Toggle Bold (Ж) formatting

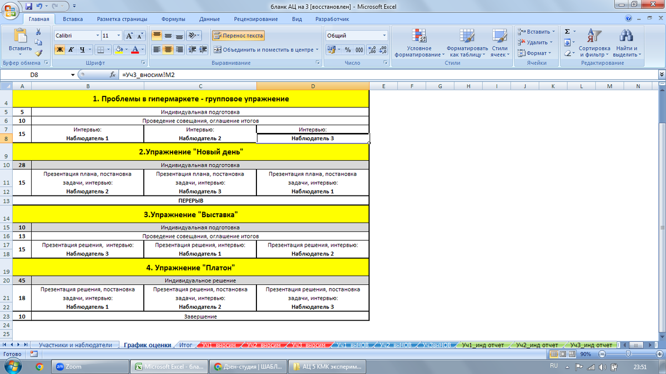point(59,49)
